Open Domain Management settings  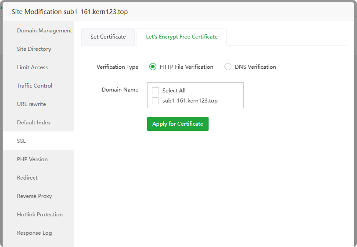[44, 31]
